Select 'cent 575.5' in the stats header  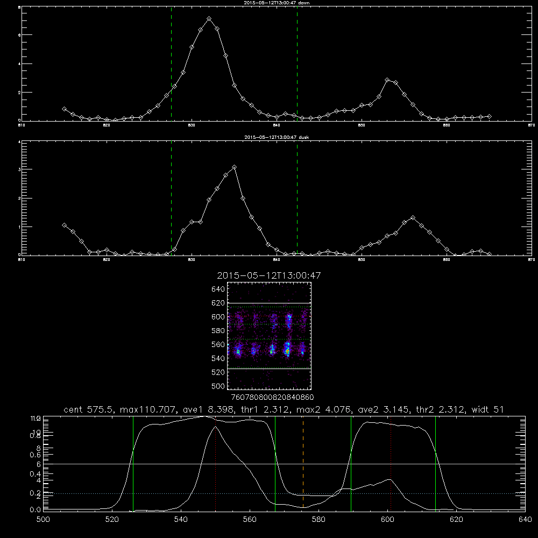point(88,409)
